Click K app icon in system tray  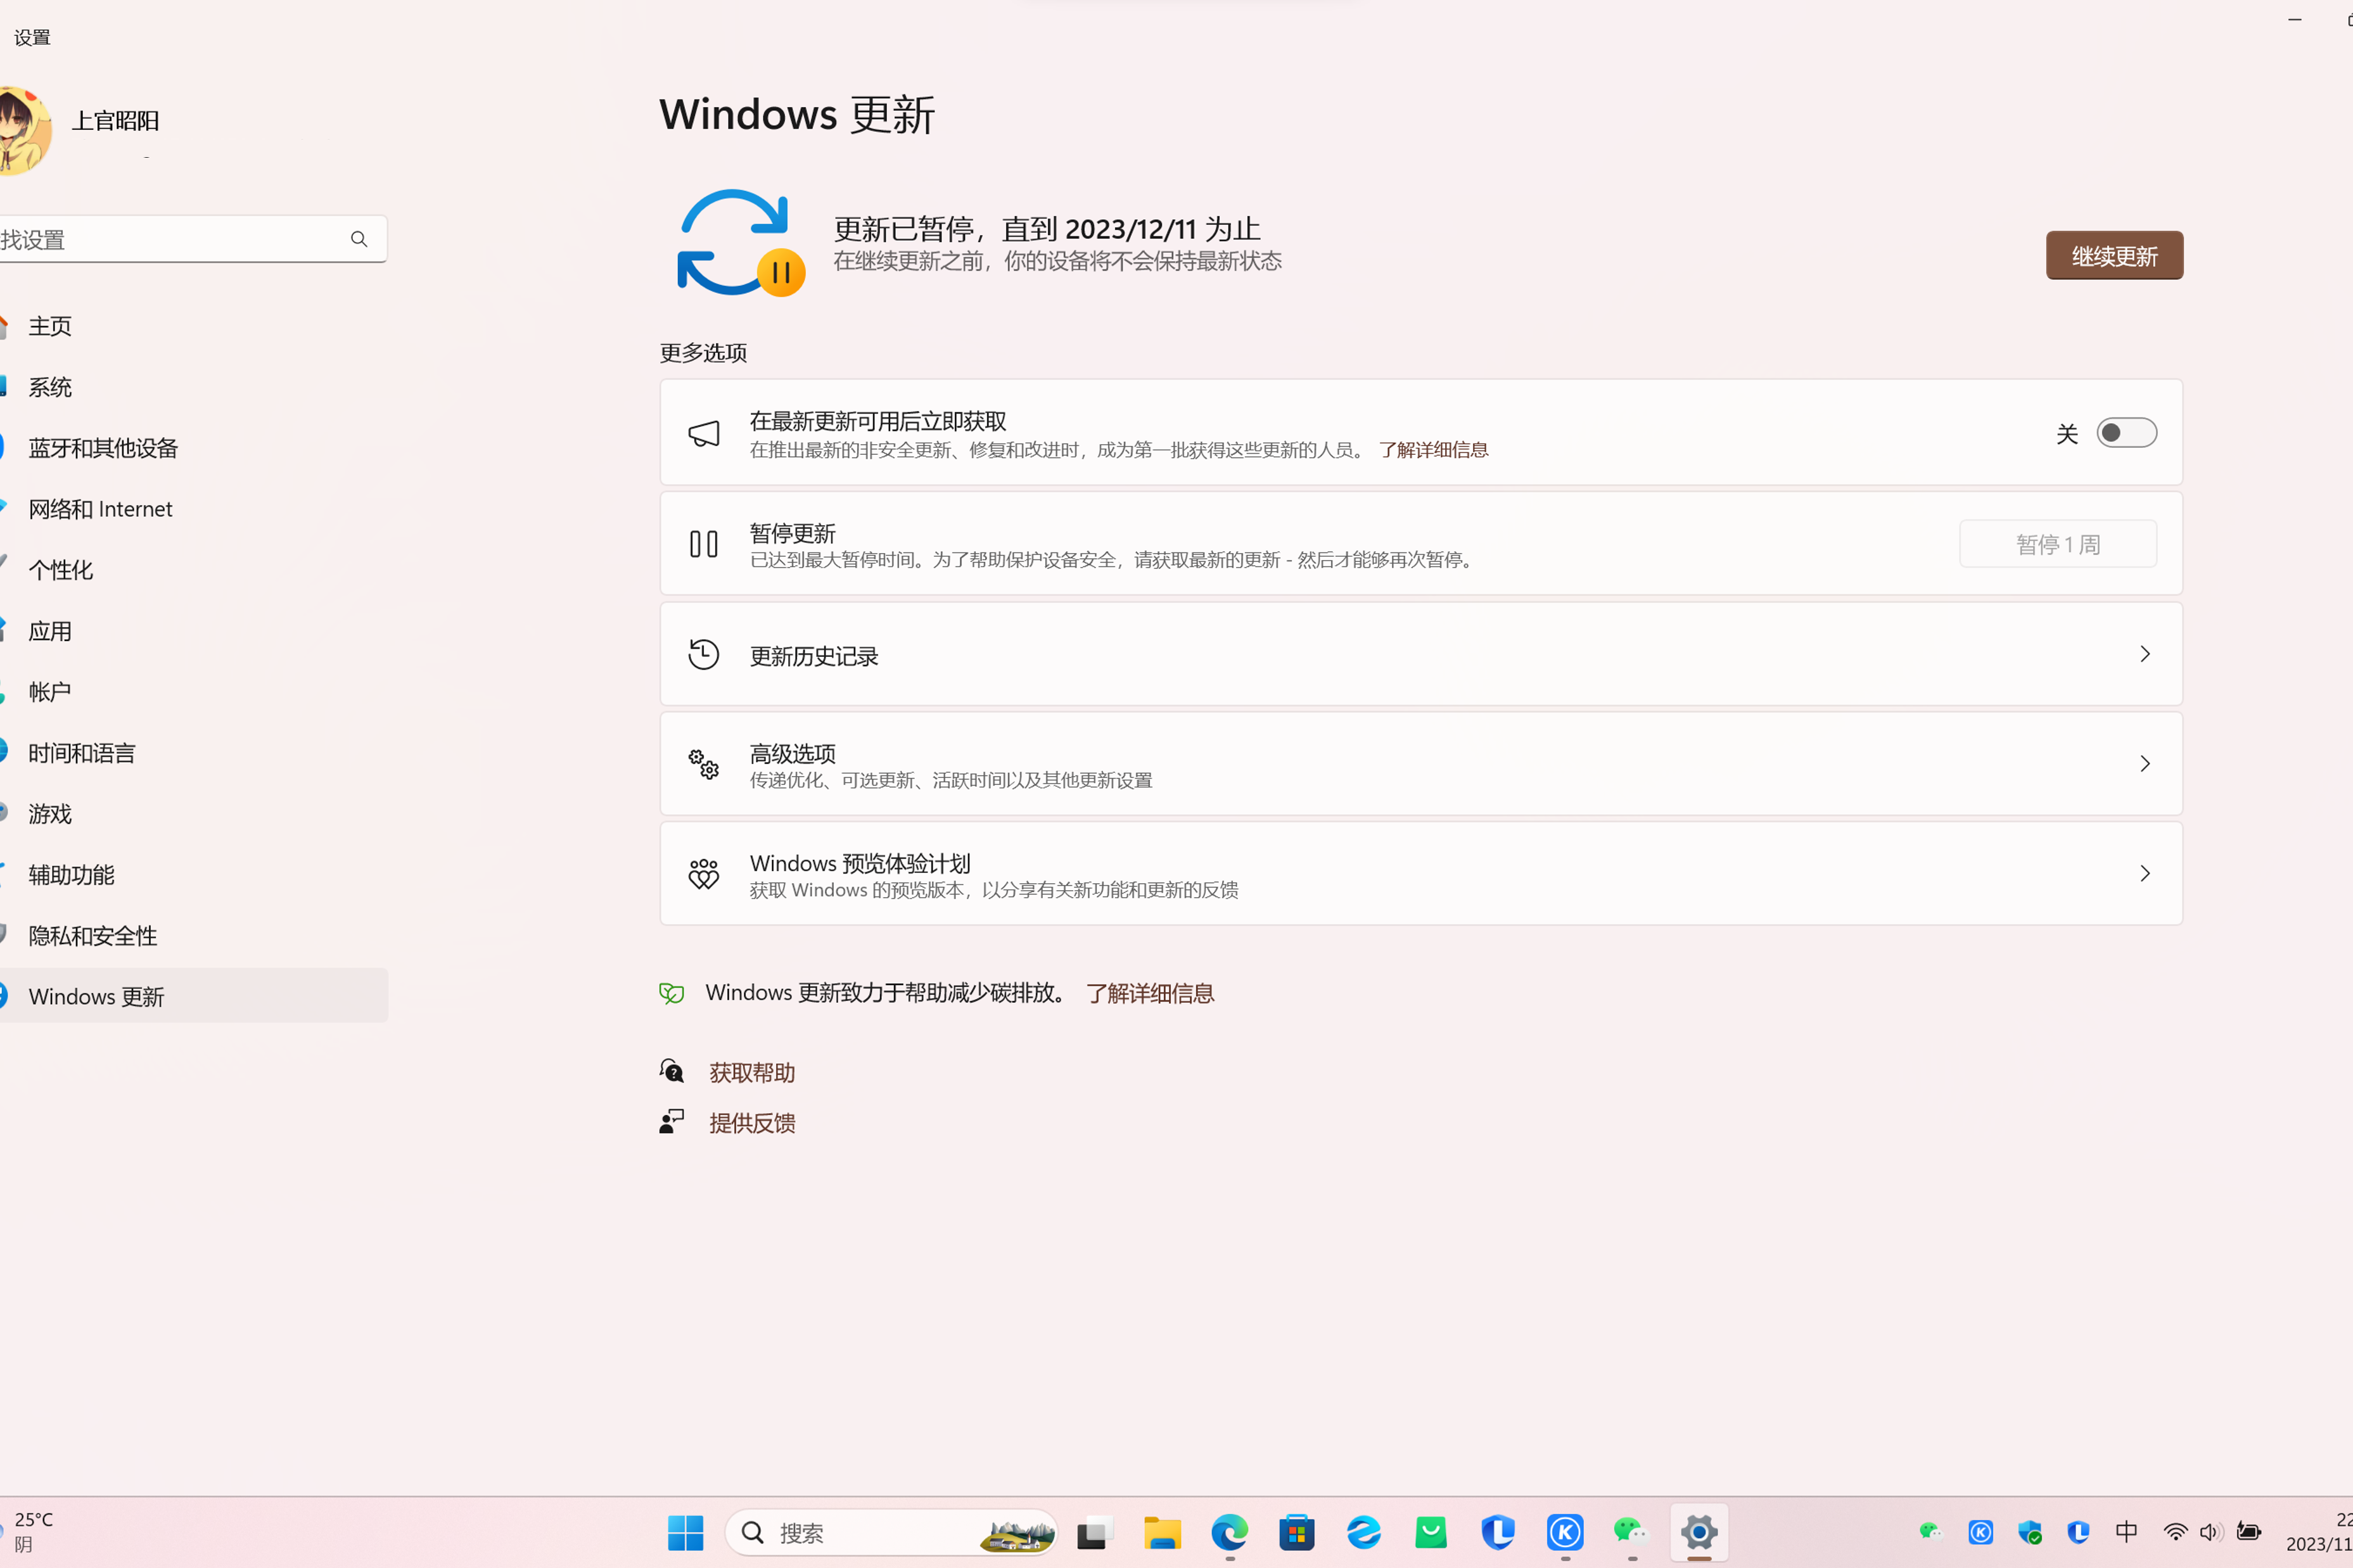[x=1980, y=1531]
